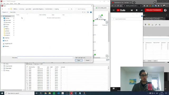169x95 pixels.
Task: Open the Help menu in Spoon
Action: [19, 3]
